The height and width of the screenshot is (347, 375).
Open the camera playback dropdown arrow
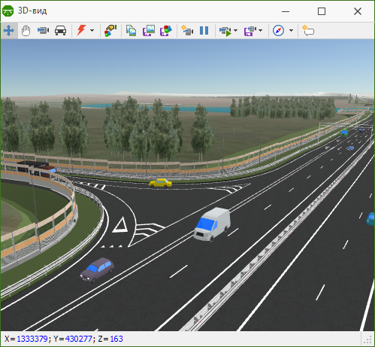point(235,31)
